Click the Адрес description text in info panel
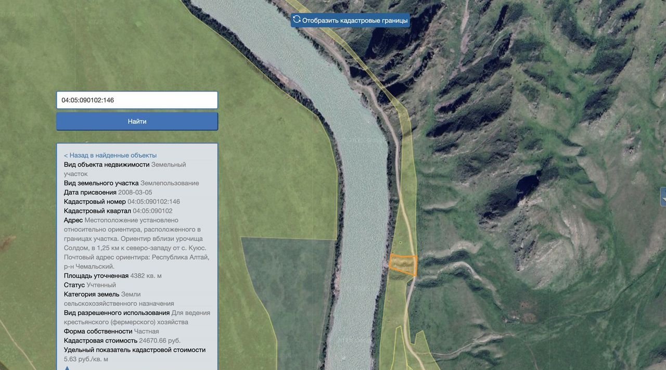This screenshot has height=370, width=666. (135, 244)
